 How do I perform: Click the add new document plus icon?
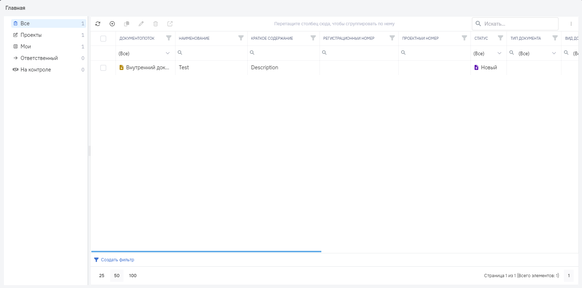(112, 24)
